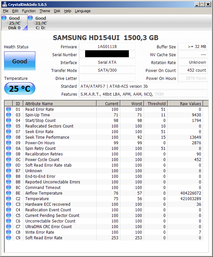Viewport: 213px width, 257px height.
Task: Click status orb for Read Error Rate
Action: 9,109
